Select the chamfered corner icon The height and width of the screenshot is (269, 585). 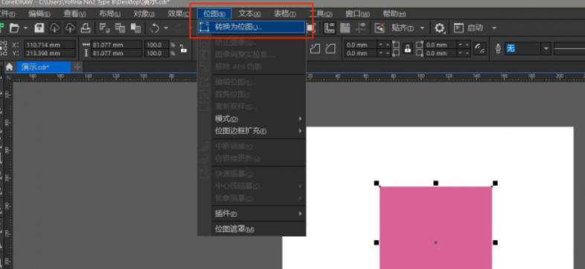330,49
